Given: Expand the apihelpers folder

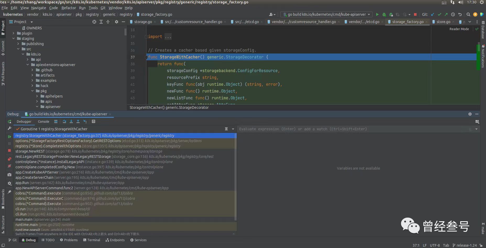Looking at the screenshot, I should click(37, 96).
